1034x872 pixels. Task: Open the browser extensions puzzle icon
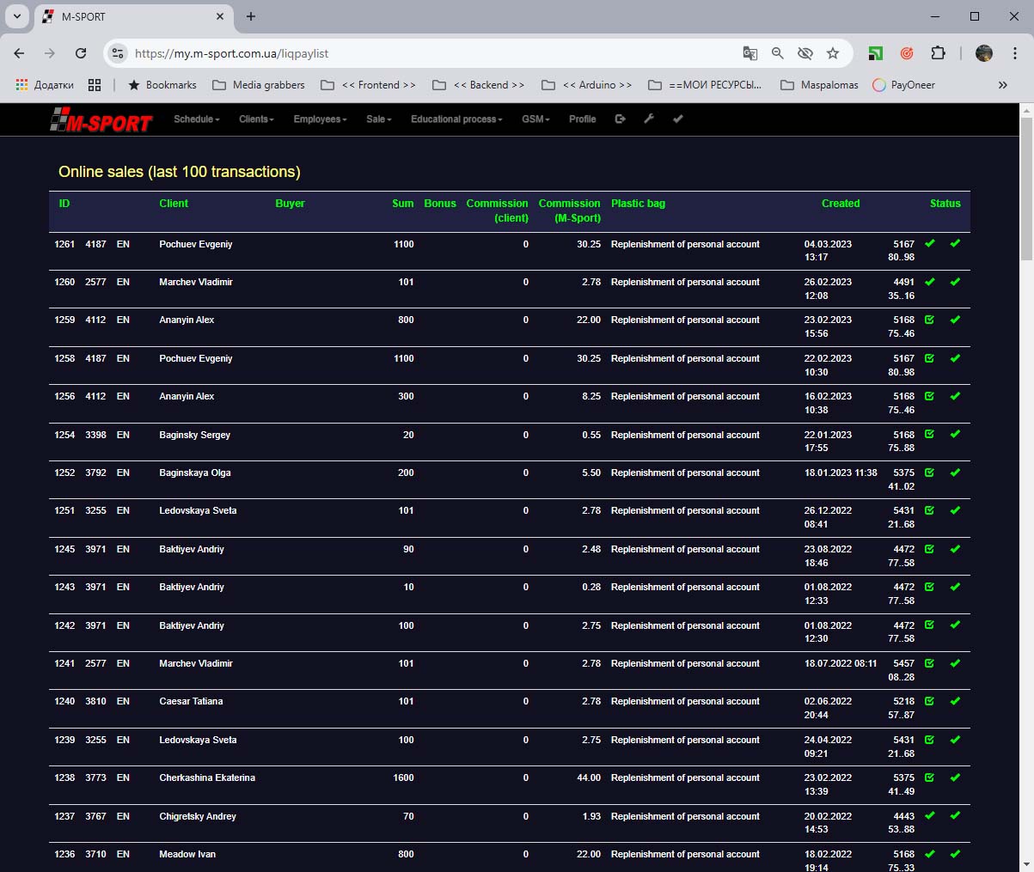tap(938, 53)
